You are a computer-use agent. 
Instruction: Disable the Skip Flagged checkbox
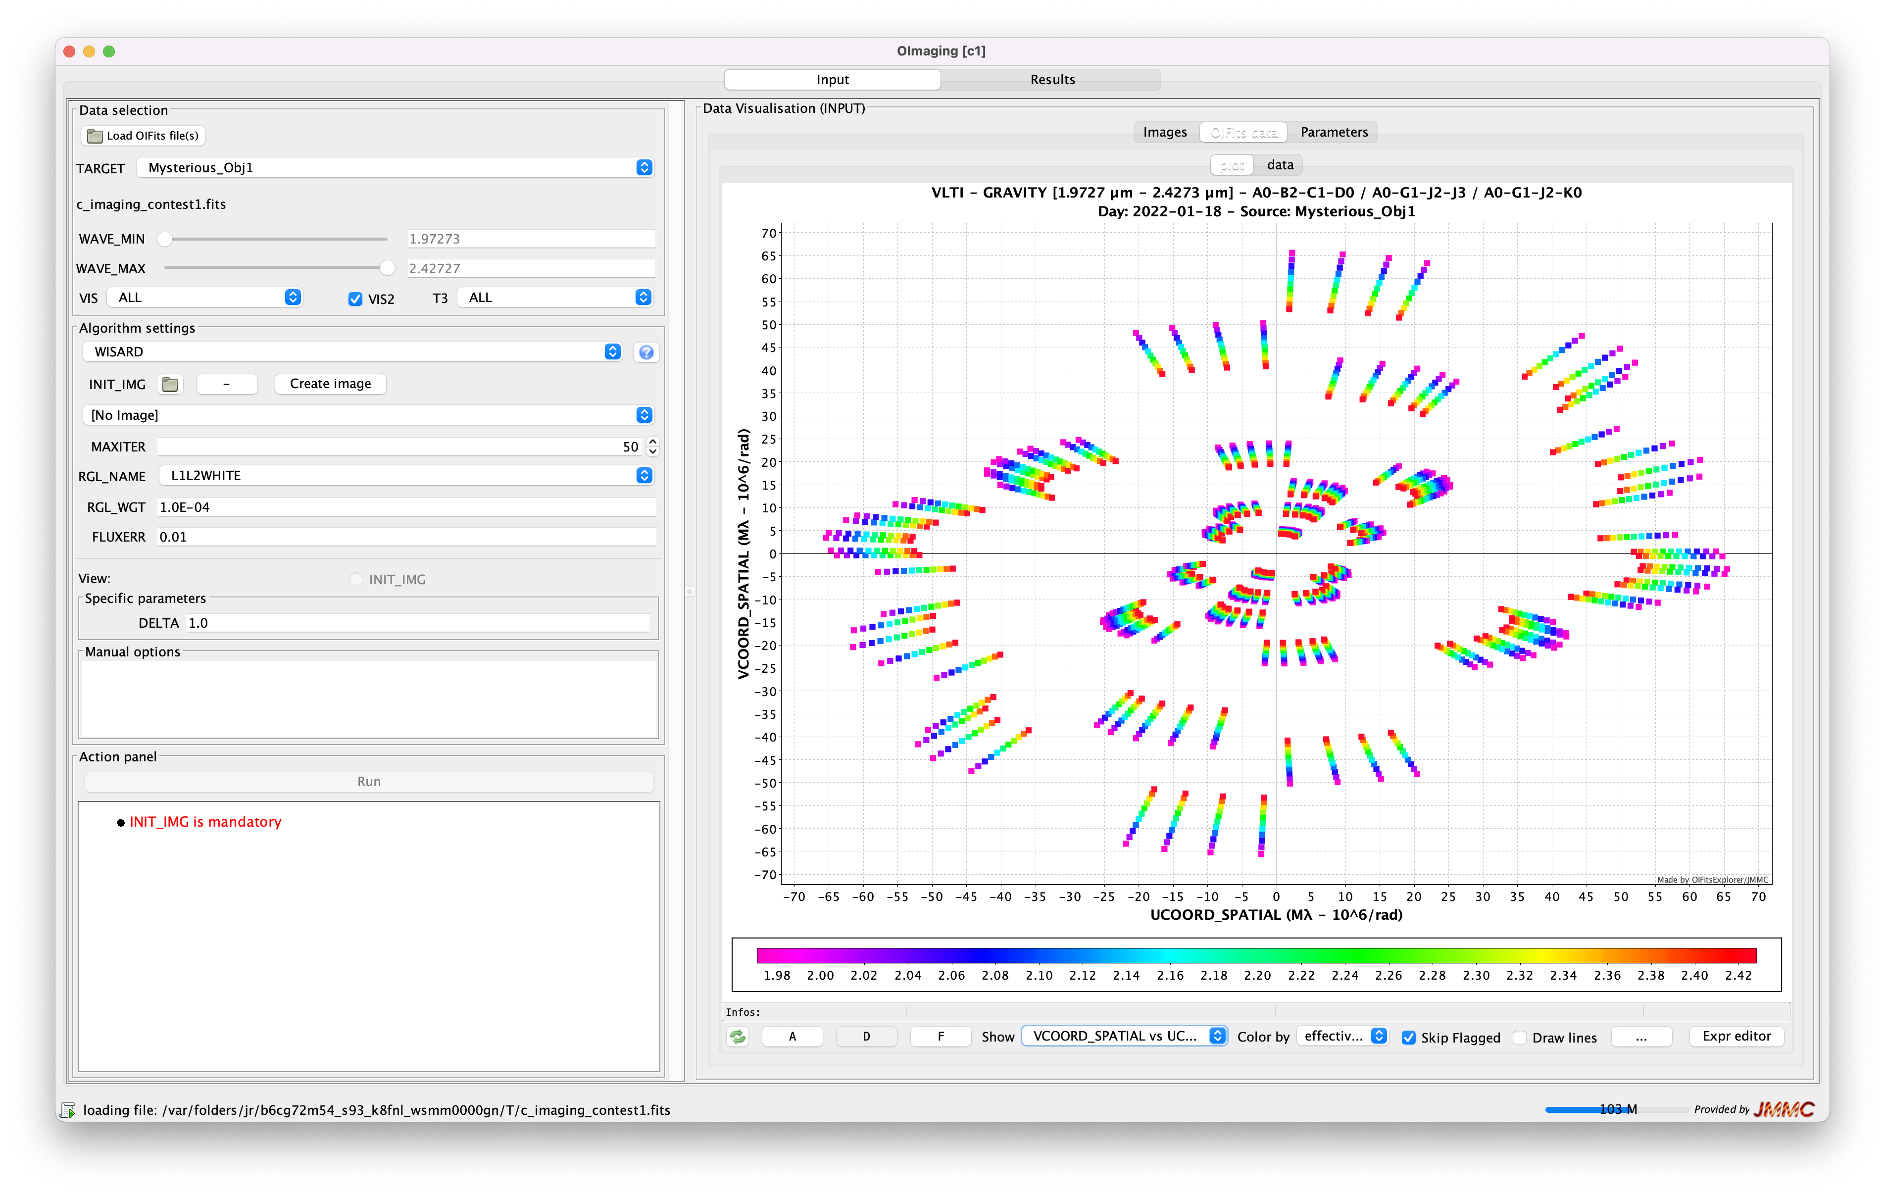[x=1408, y=1037]
